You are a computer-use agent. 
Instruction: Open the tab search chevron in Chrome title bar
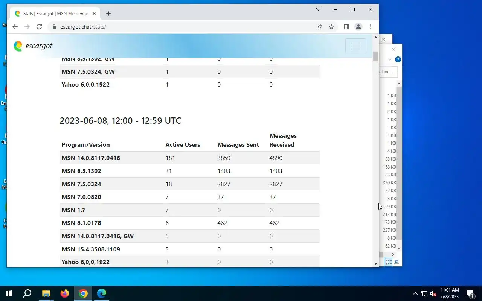318,9
